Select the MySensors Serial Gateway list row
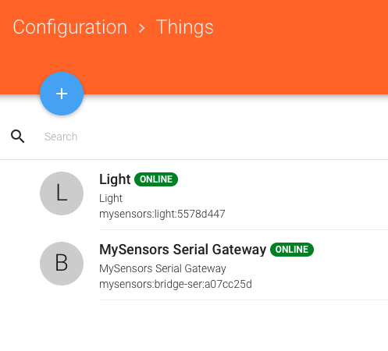Screen dimensions: 388x351 194,265
